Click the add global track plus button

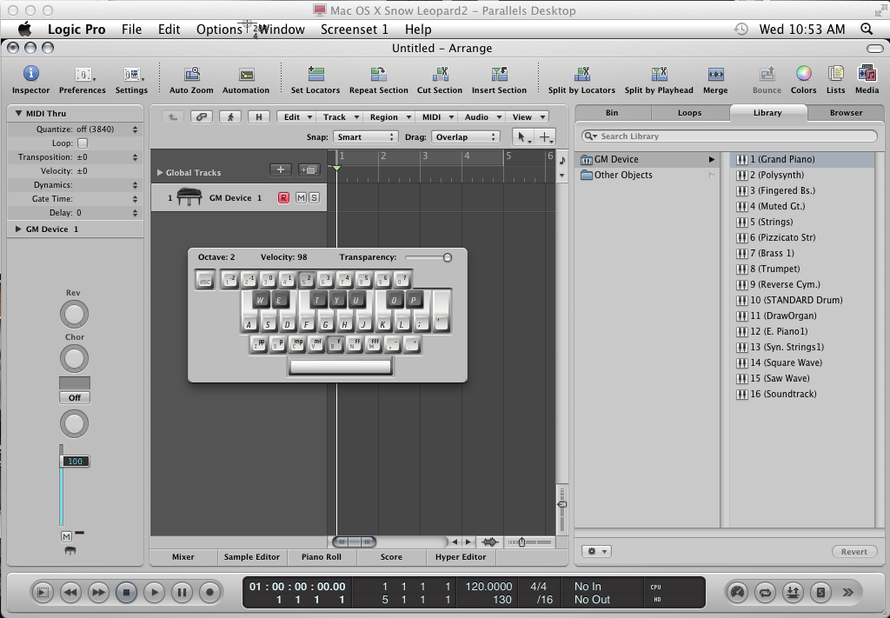point(281,169)
